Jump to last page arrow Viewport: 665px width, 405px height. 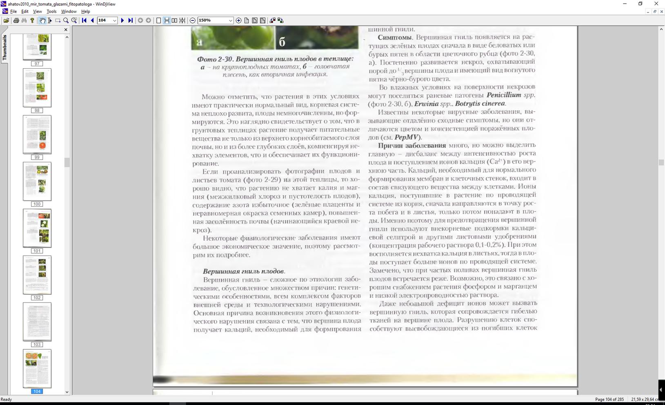click(x=130, y=20)
